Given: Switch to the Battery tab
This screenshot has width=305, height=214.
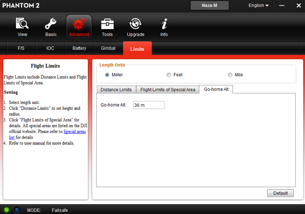Looking at the screenshot, I should [79, 48].
